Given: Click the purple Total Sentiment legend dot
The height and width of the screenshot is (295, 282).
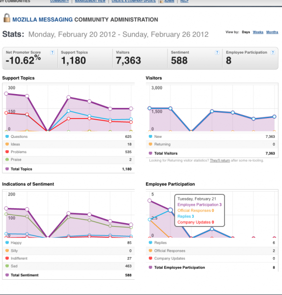Looking at the screenshot, I should (x=7, y=275).
